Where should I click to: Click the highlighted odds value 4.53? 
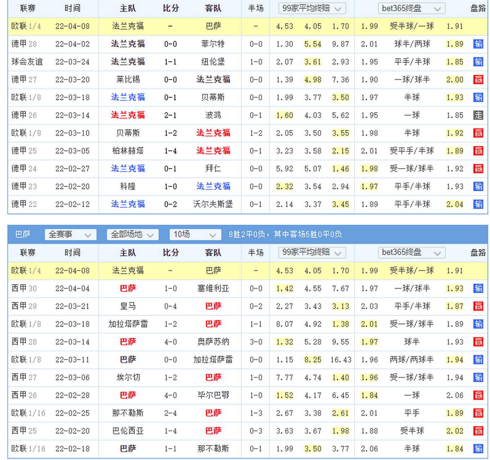[x=284, y=26]
